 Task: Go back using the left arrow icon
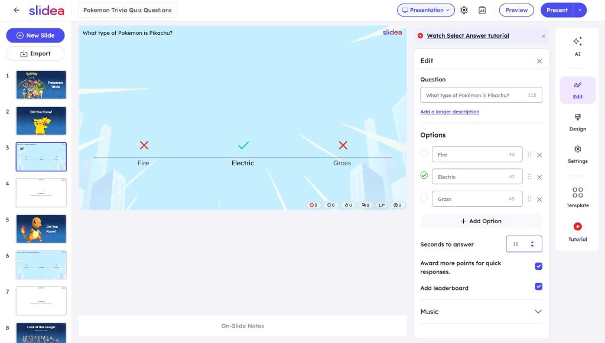click(x=16, y=10)
